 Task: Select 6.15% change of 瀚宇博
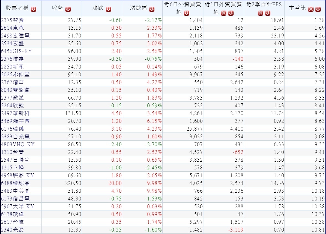point(154,121)
